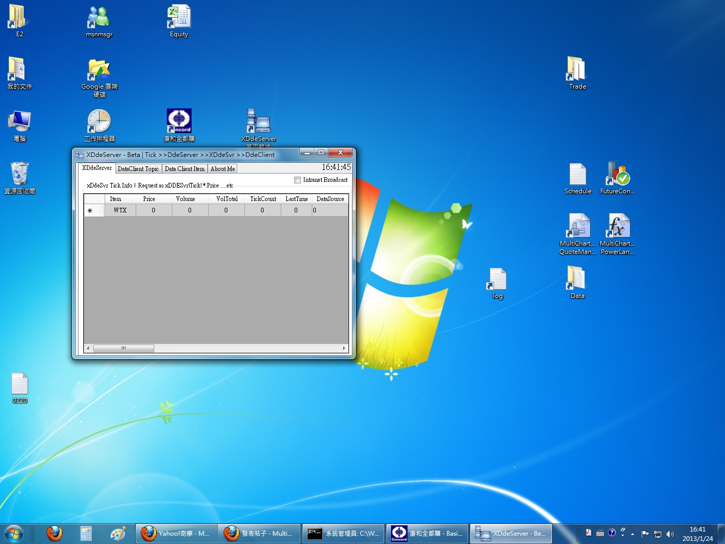The image size is (725, 544).
Task: Open the Schedule file icon
Action: (577, 178)
